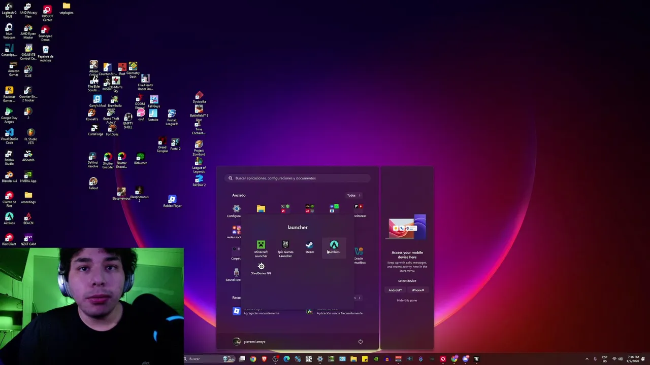Open recommended DaVinci Resolve entry
The width and height of the screenshot is (650, 365).
pos(335,311)
